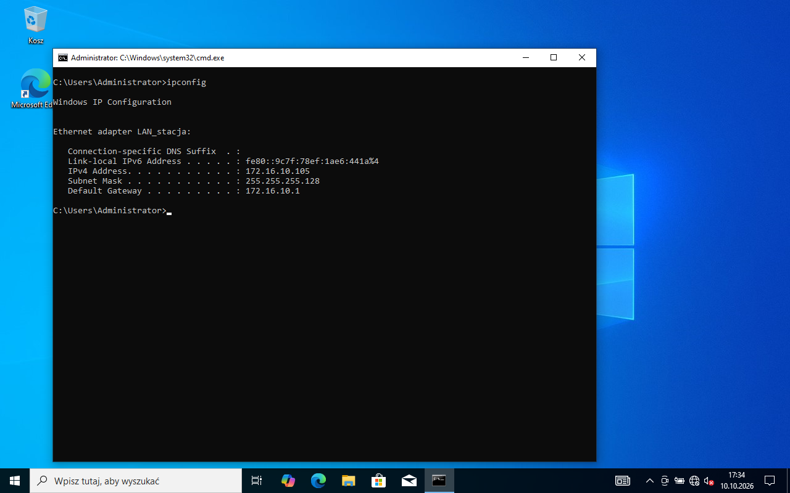Open News and interests in the taskbar
This screenshot has height=493, width=790.
point(623,481)
